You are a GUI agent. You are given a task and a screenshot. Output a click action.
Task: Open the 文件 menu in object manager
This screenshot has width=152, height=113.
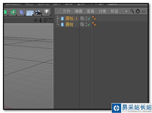click(67, 11)
